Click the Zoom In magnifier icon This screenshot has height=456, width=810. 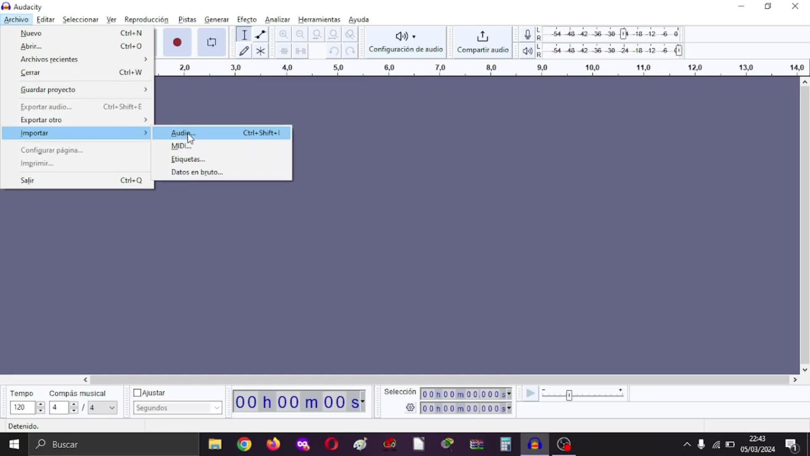[x=283, y=35]
